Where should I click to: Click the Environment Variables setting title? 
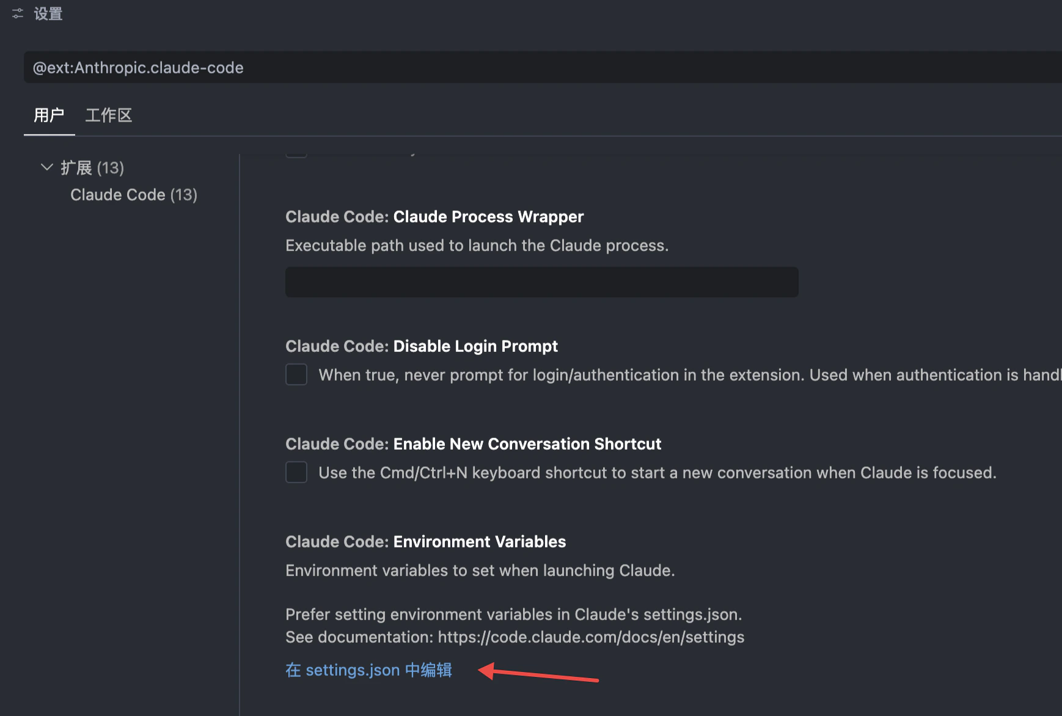coord(426,542)
